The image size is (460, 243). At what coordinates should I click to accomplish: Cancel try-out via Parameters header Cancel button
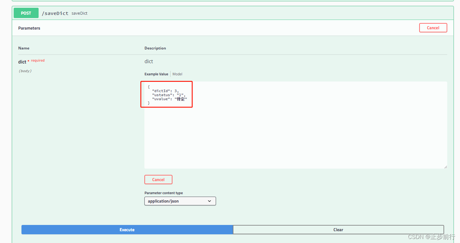(x=433, y=28)
